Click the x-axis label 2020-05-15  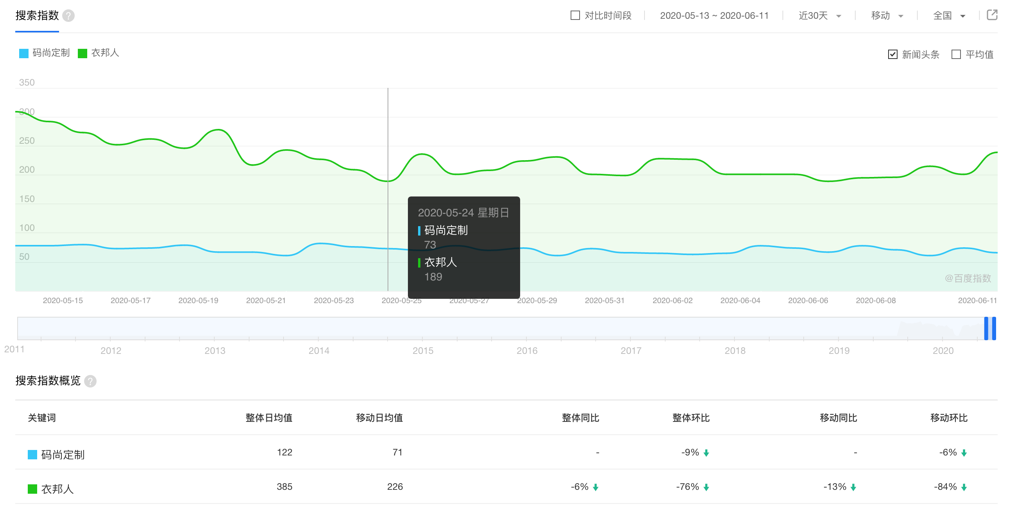coord(63,300)
